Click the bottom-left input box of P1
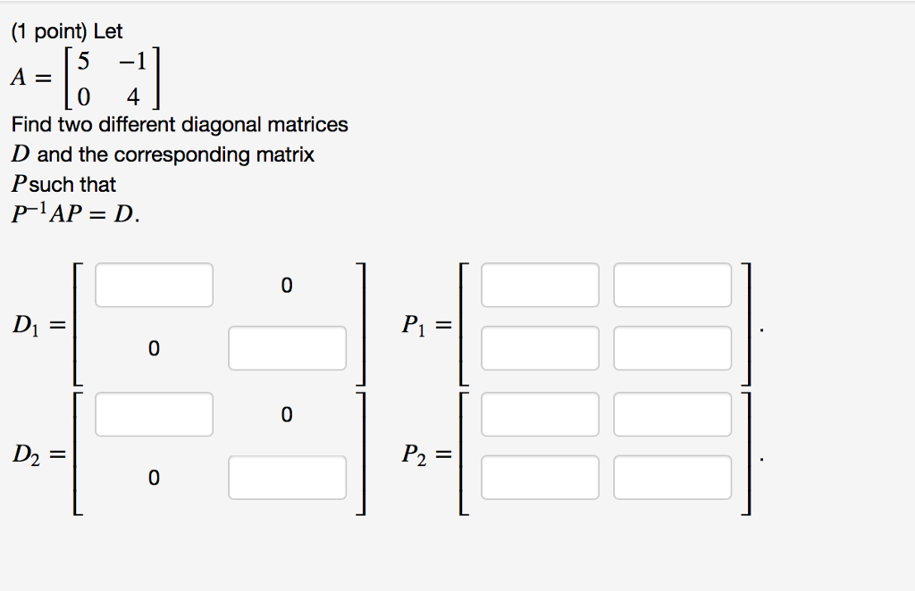915x591 pixels. coord(540,347)
